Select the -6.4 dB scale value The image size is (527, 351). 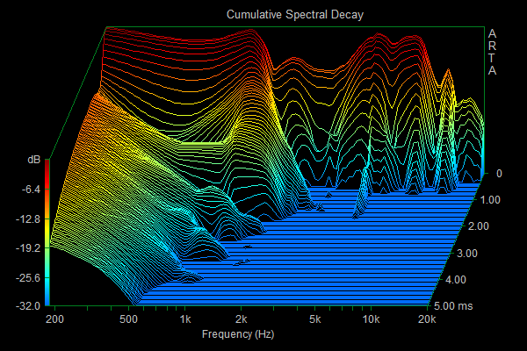click(31, 190)
